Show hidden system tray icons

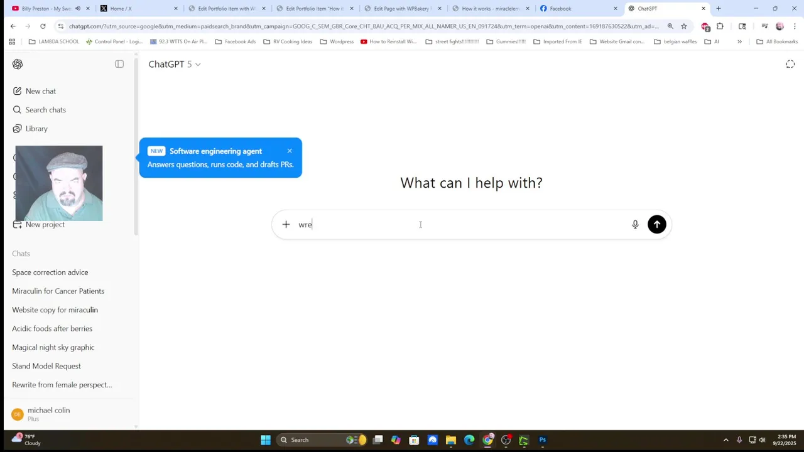[726, 440]
